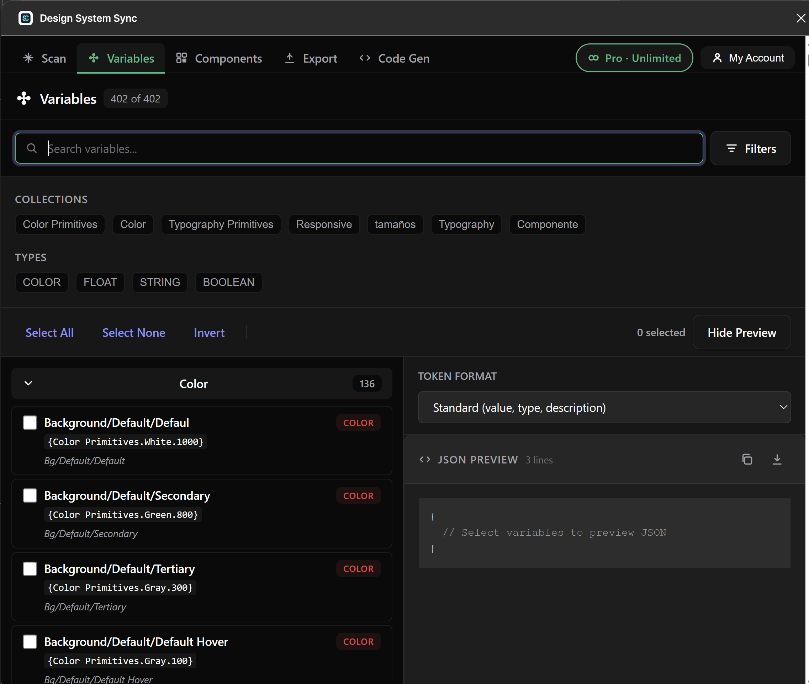Viewport: 809px width, 684px height.
Task: Copy JSON preview to clipboard
Action: (747, 460)
